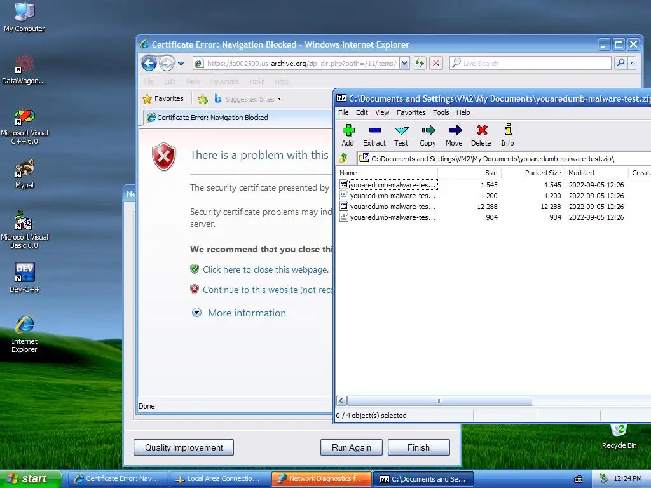
Task: Select the Dev-C++ desktop icon
Action: pyautogui.click(x=24, y=277)
